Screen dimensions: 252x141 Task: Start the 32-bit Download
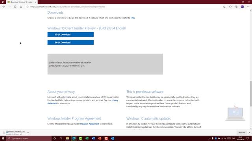[70, 34]
